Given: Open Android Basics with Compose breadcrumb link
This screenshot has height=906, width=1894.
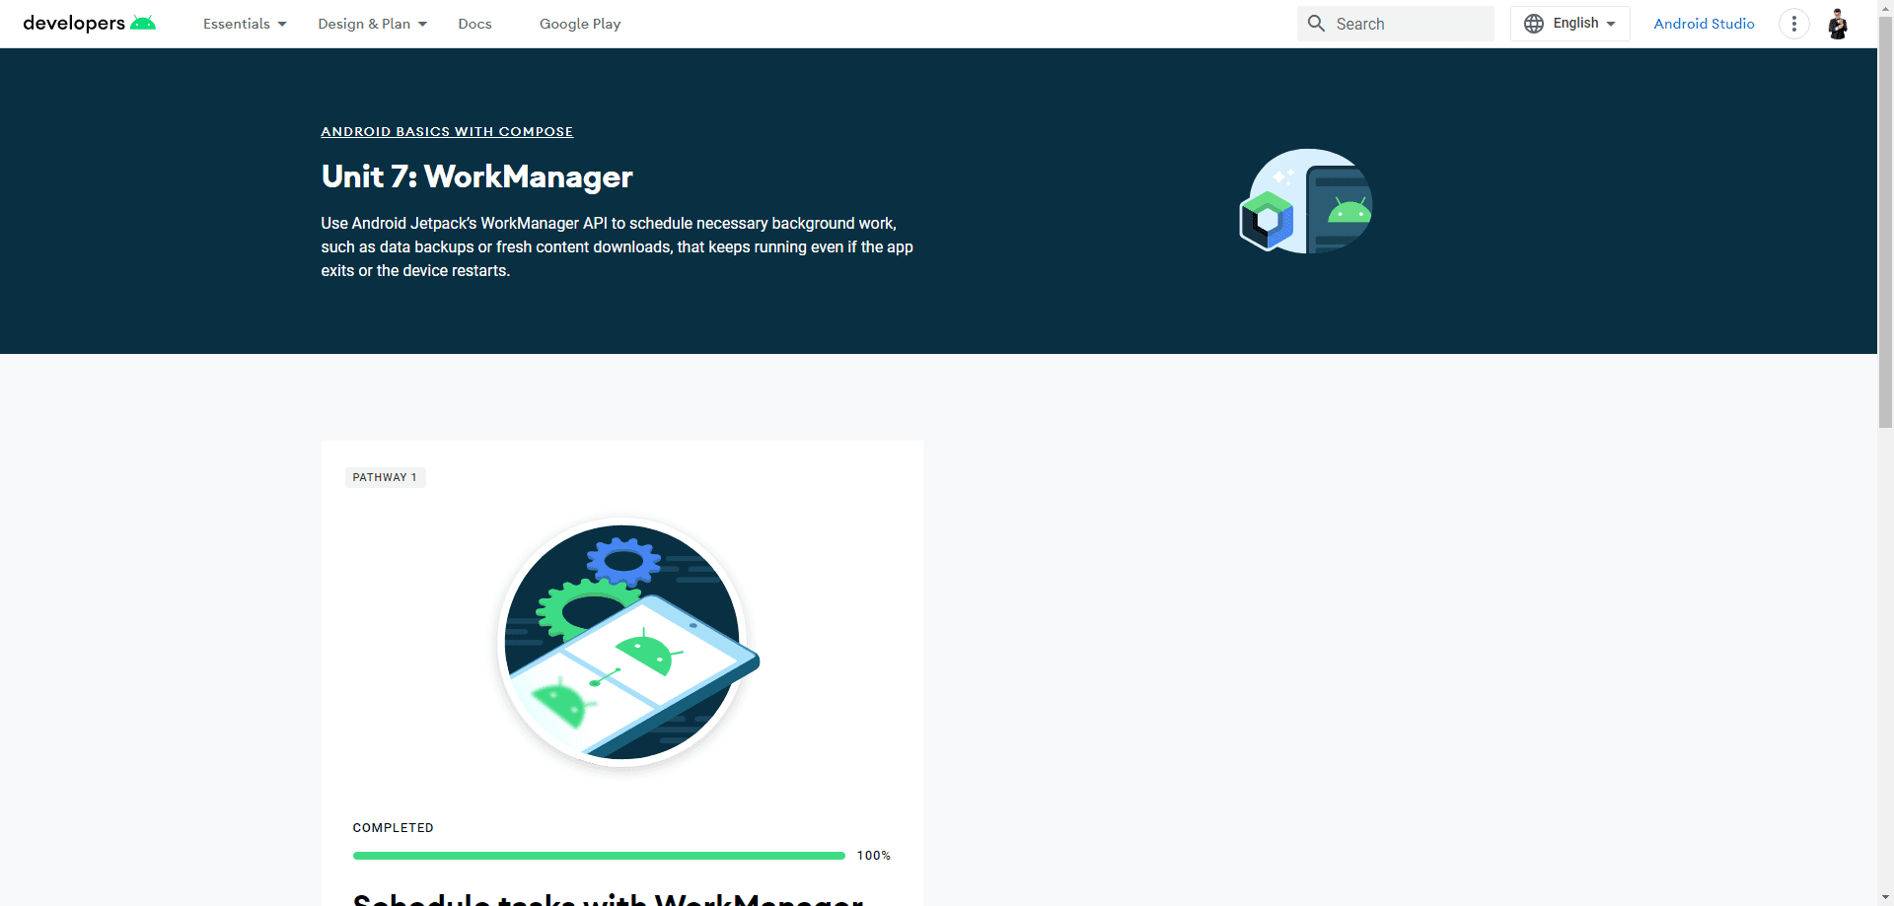Looking at the screenshot, I should (x=447, y=131).
